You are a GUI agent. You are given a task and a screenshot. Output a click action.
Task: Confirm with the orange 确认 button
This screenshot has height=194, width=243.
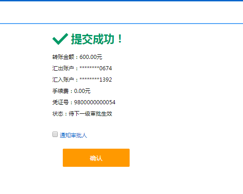tap(96, 158)
